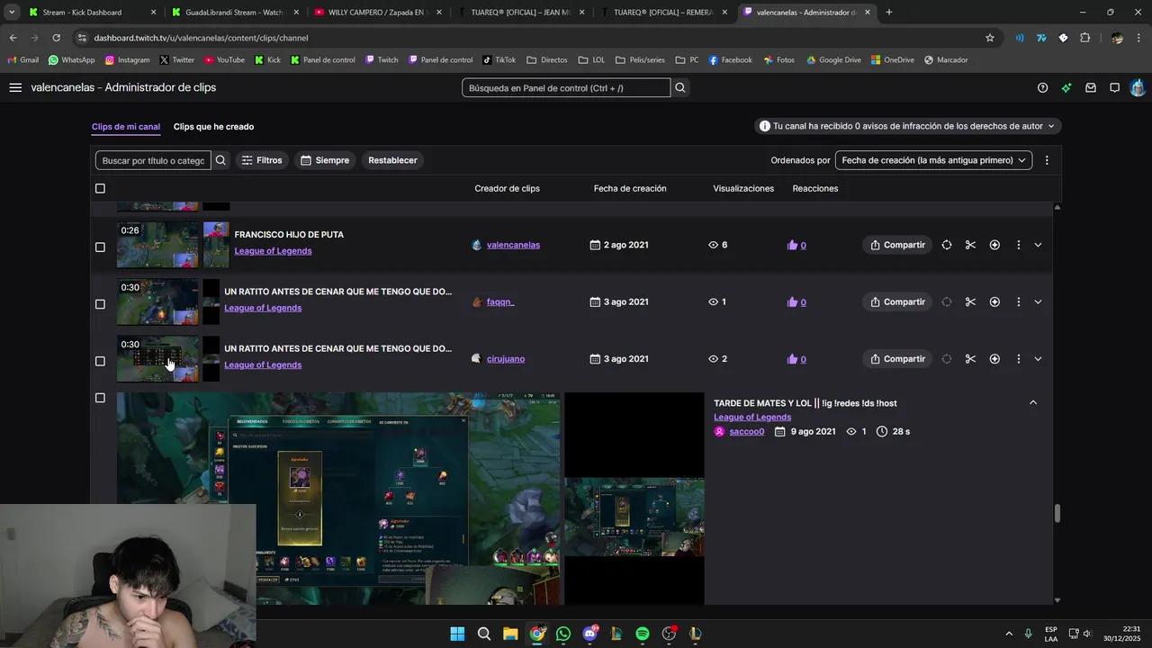Open the whispers chat bubble icon
This screenshot has height=648, width=1152.
click(x=1114, y=87)
